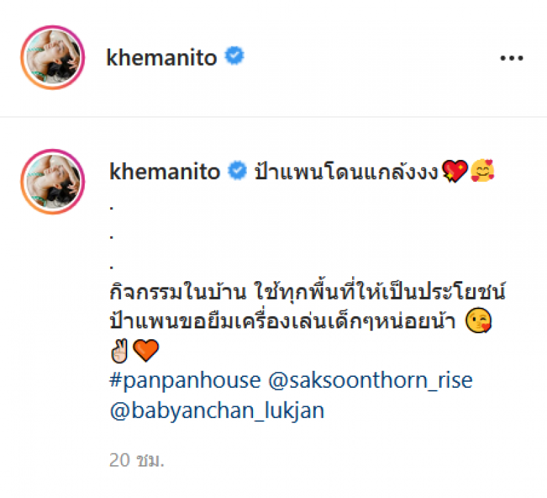Click the caption line กิจกรรมในบ้าน

[x=307, y=291]
